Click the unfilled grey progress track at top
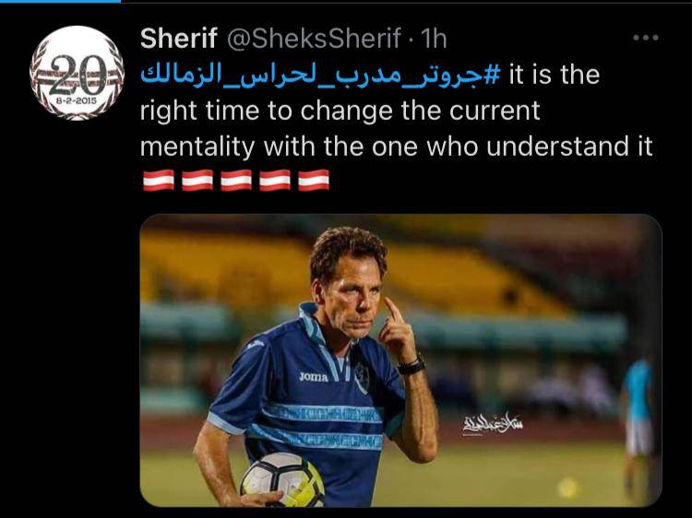This screenshot has width=692, height=518. coord(406,2)
